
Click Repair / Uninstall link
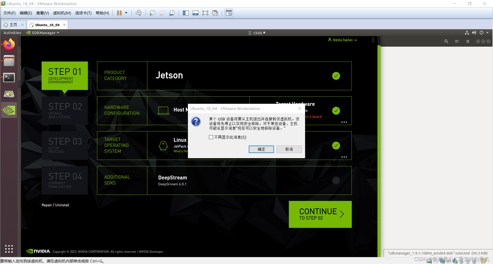pyautogui.click(x=55, y=205)
